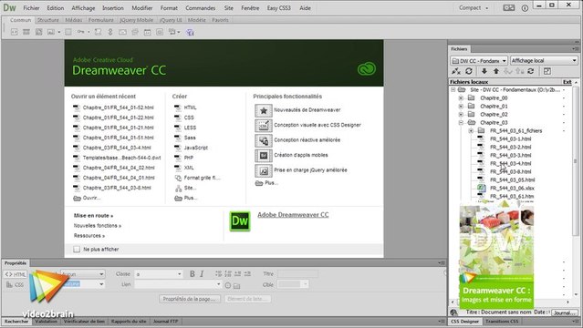Click the table insert icon in toolbar

pos(68,32)
